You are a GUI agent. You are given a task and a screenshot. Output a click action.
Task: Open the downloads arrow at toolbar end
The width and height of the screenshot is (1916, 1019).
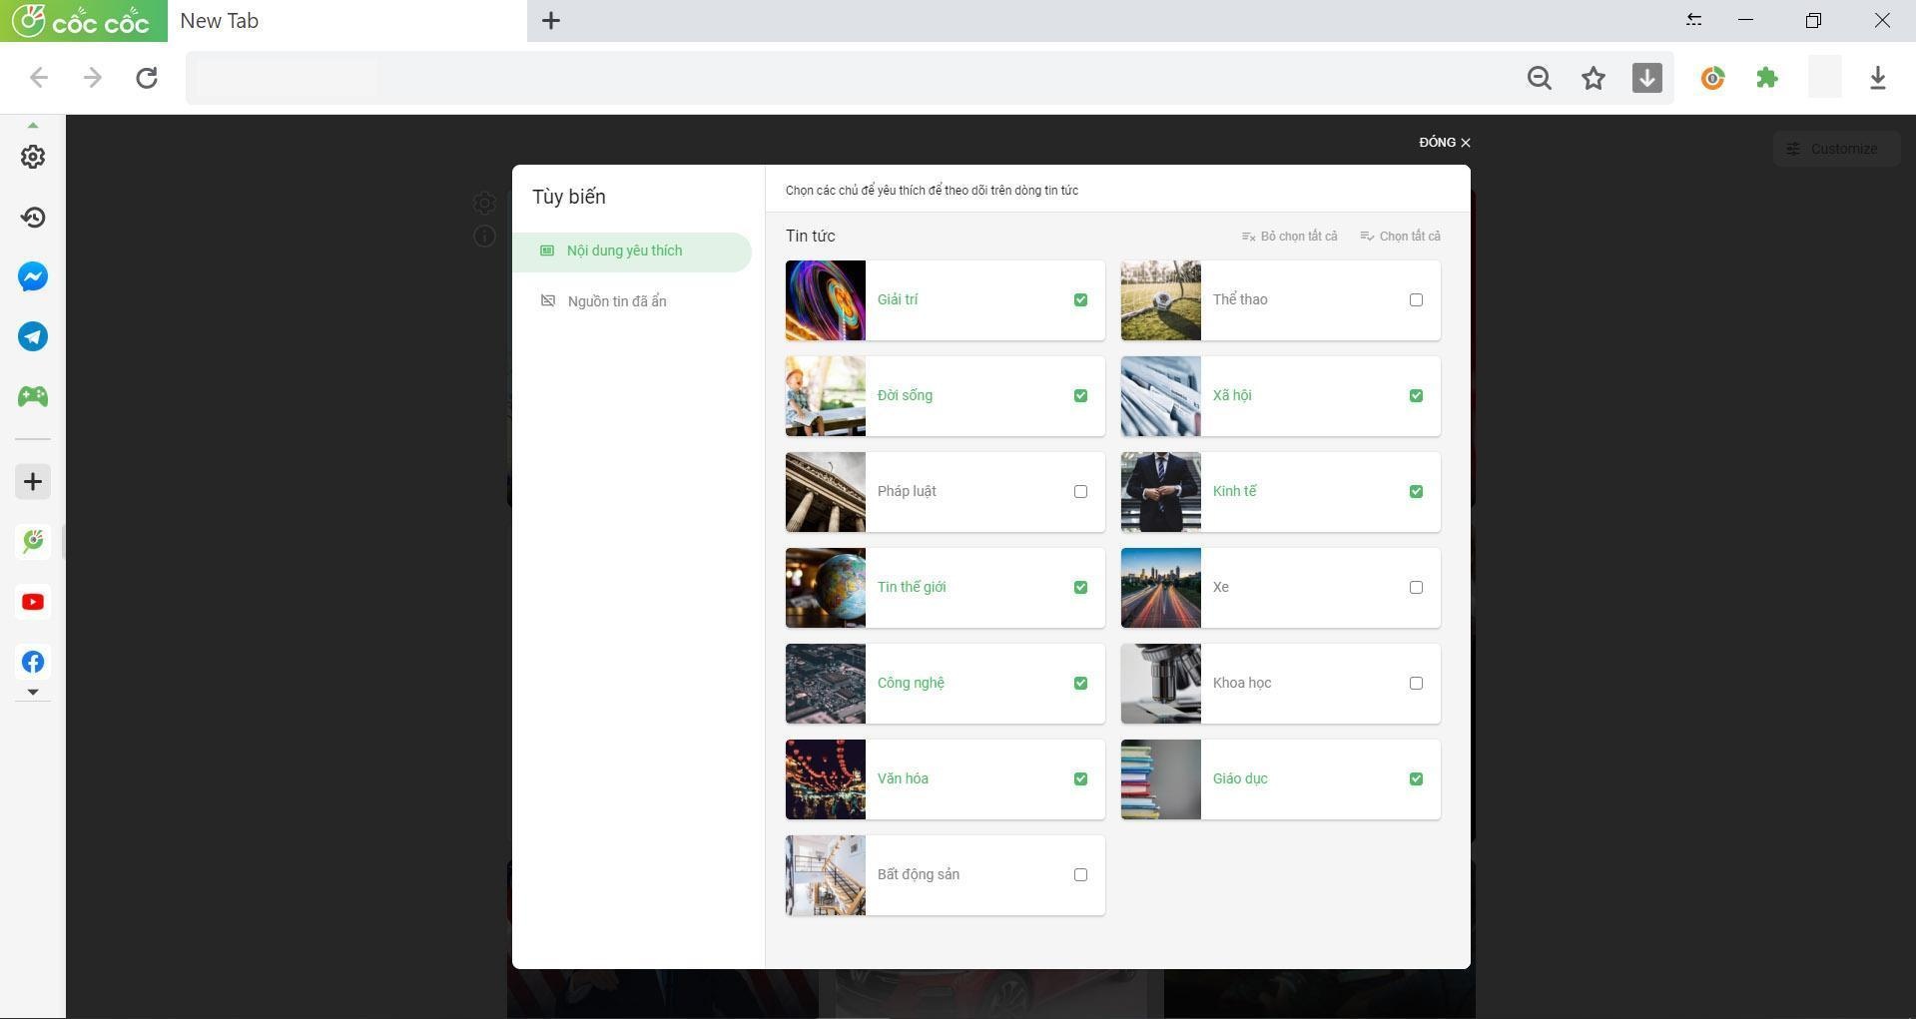coord(1877,78)
